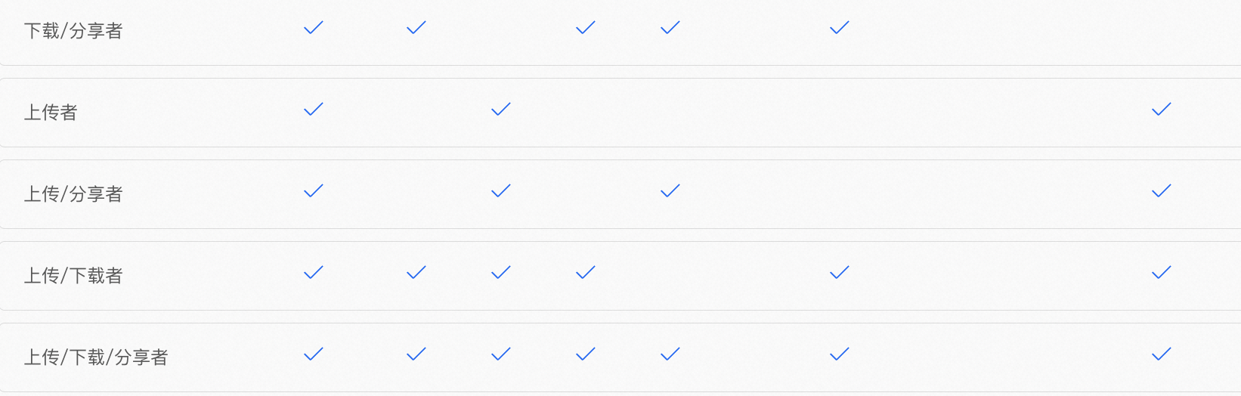Viewport: 1241px width, 396px height.
Task: Click the rightmost checkmark in 上传/分享者 row
Action: coord(1161,191)
